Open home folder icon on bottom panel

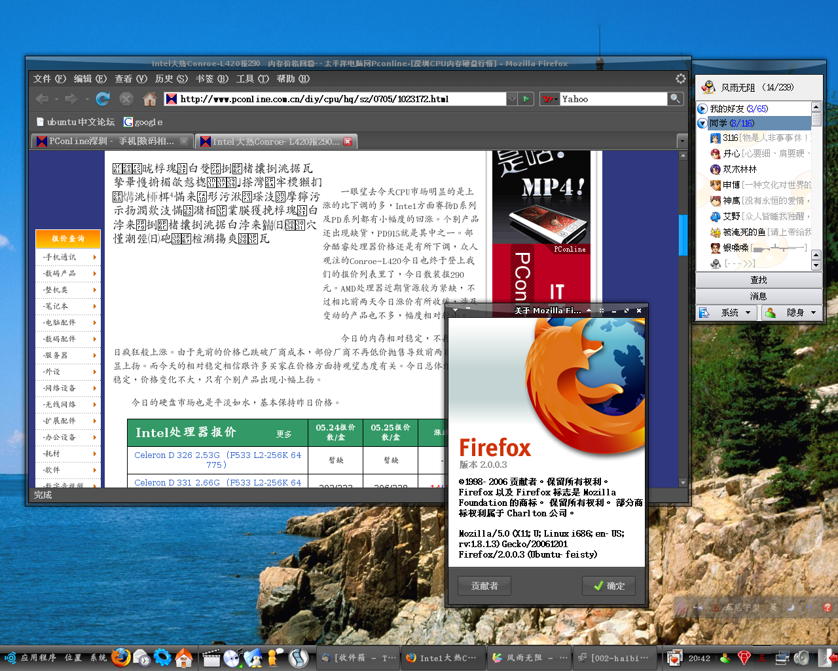tap(184, 657)
